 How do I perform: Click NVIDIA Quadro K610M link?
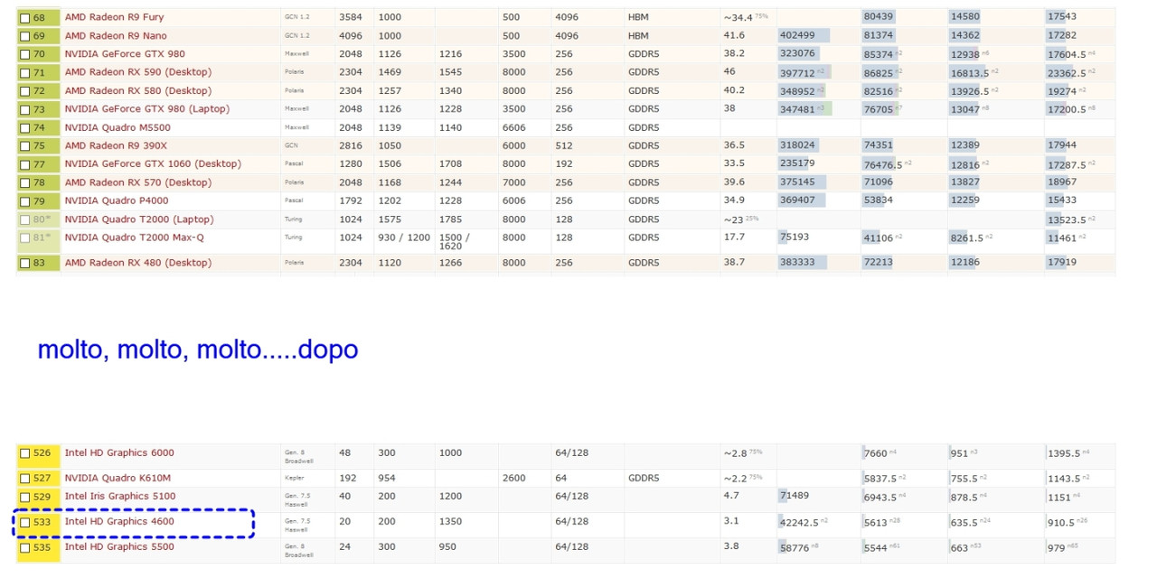(x=118, y=478)
